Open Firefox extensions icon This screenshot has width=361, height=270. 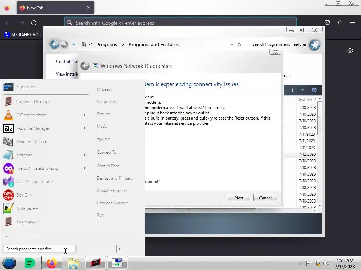click(x=340, y=22)
